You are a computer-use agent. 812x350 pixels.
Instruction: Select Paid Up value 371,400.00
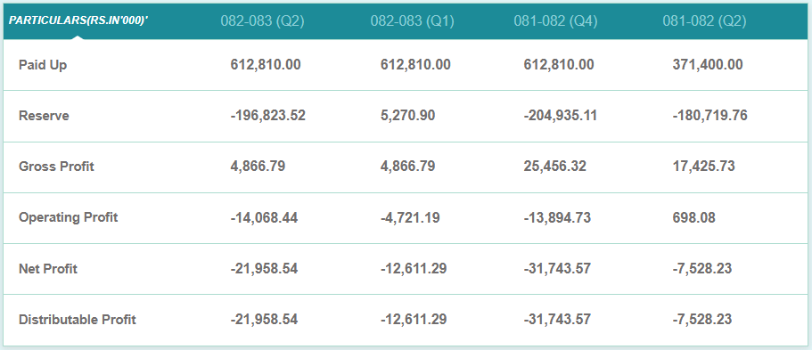(x=708, y=65)
